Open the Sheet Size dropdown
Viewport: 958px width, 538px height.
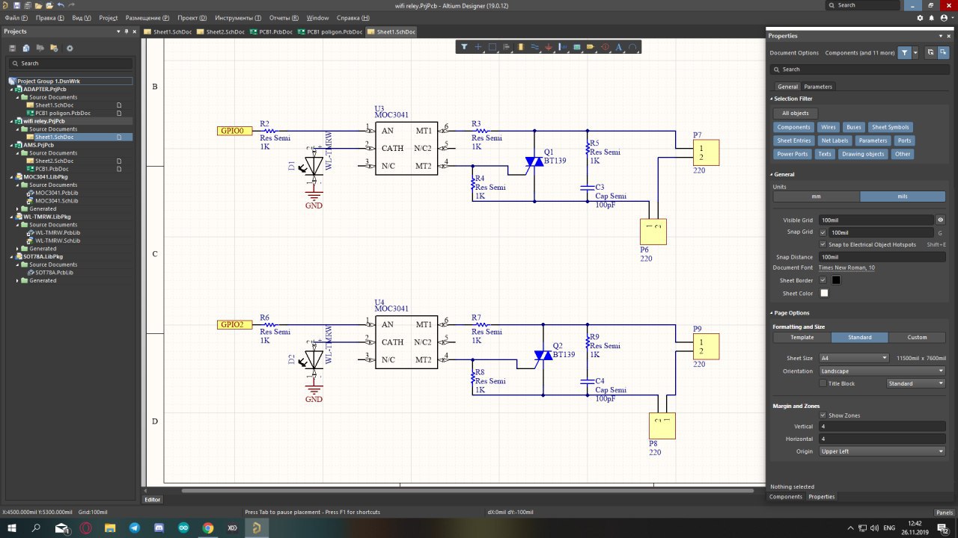pos(853,358)
